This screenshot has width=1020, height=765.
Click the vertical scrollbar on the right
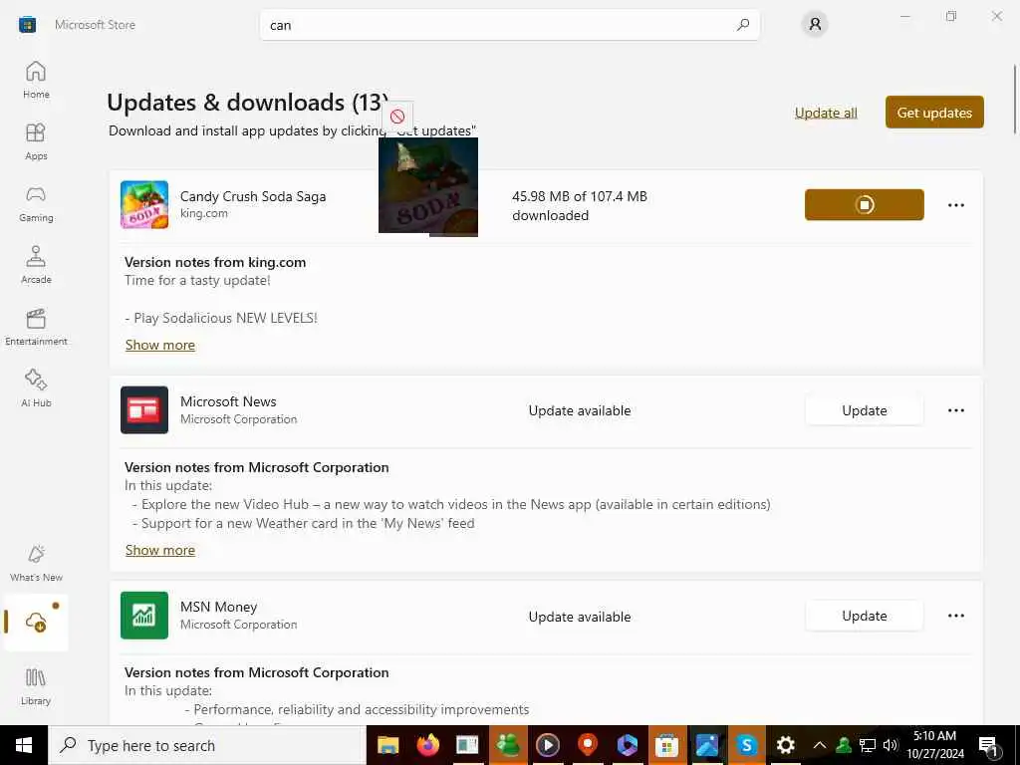coord(1015,99)
